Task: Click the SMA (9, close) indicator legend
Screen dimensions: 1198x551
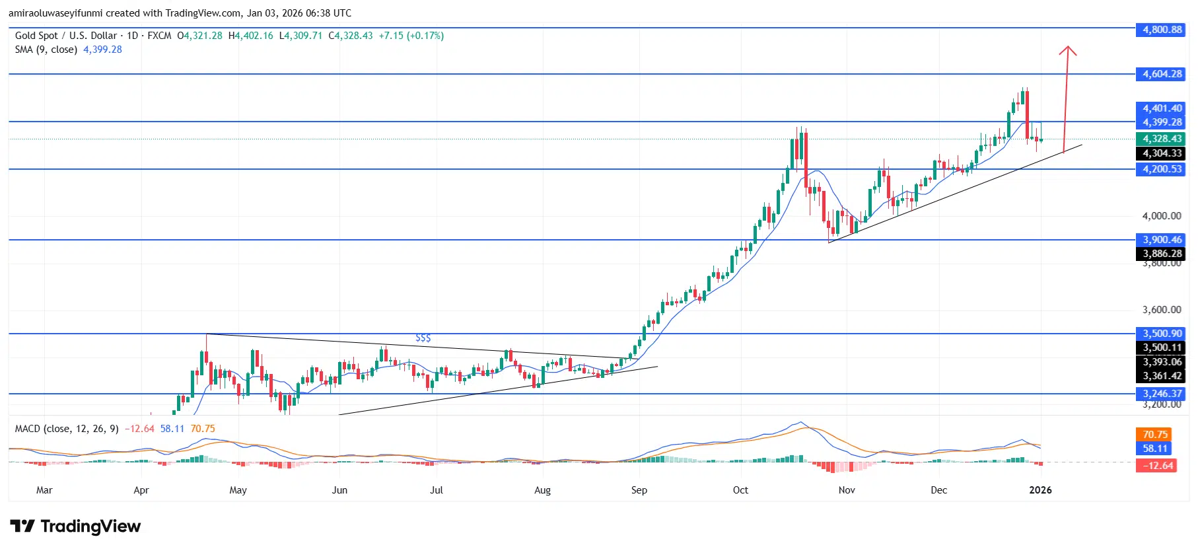Action: (x=46, y=50)
